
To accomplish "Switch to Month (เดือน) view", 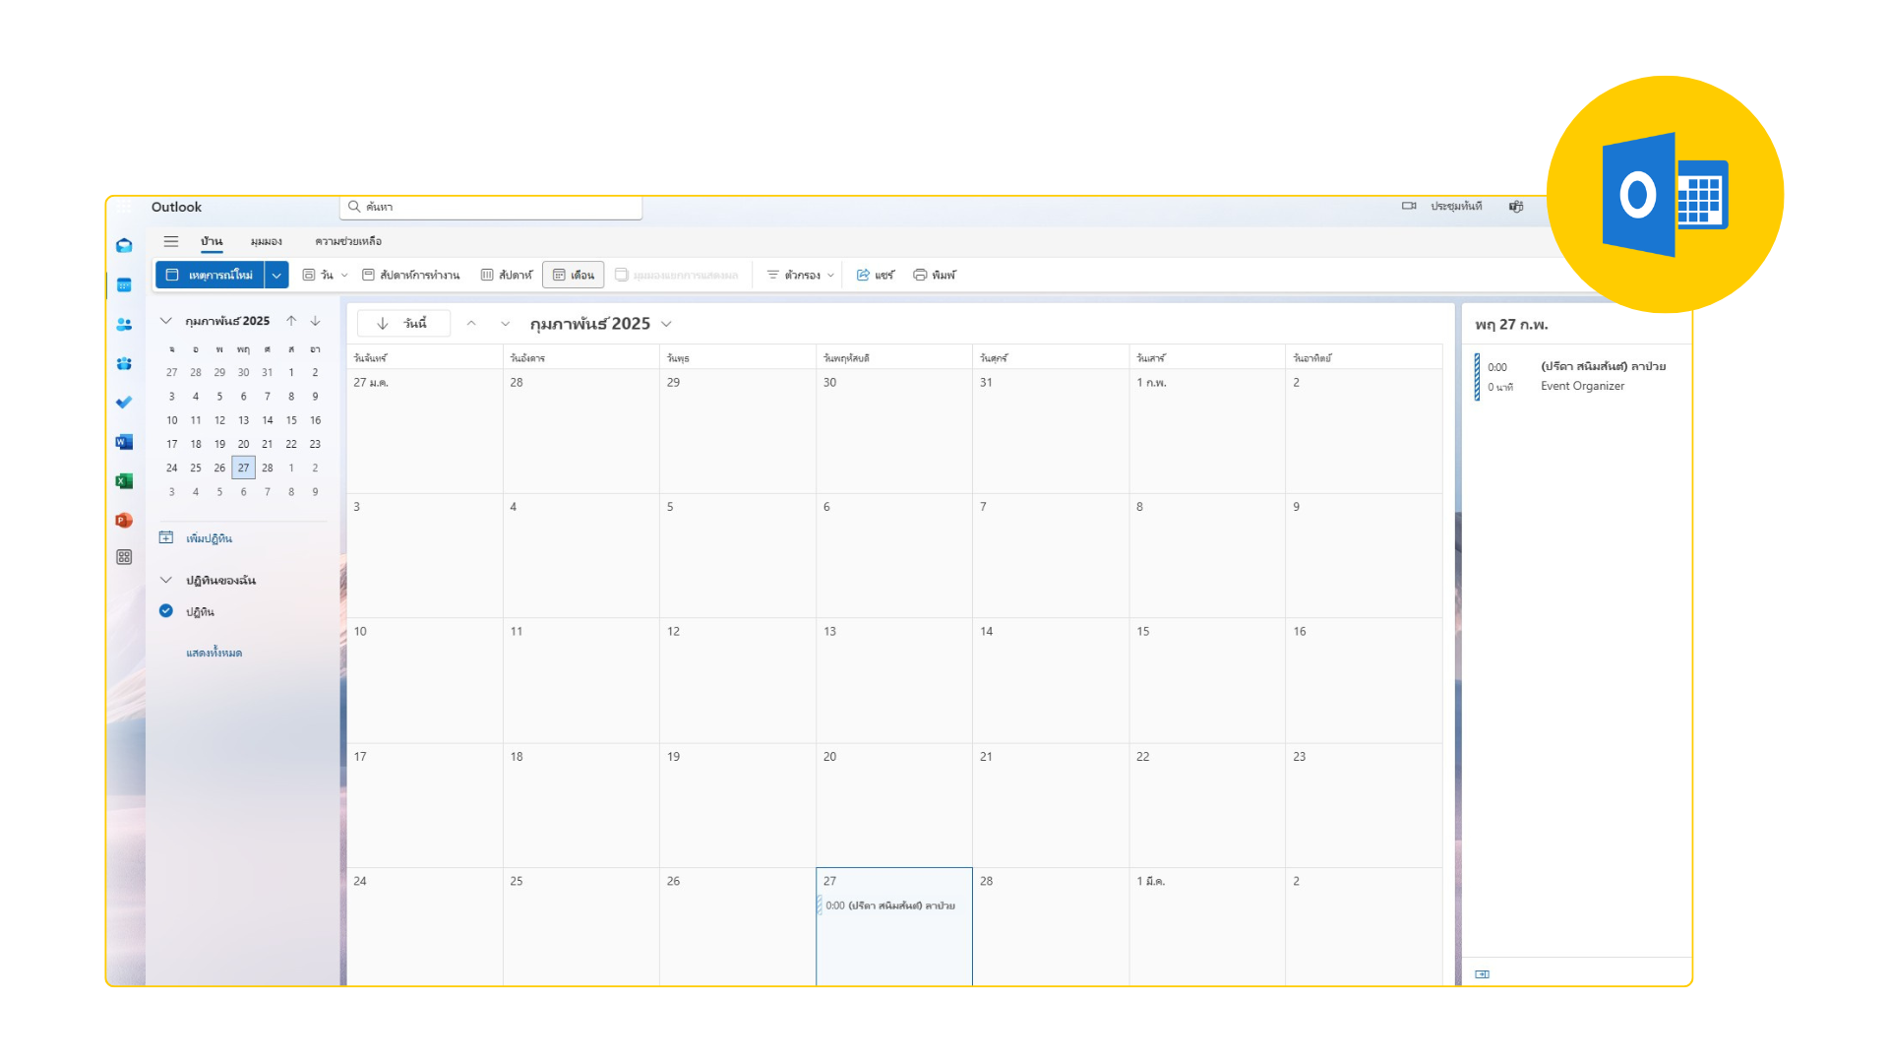I will (x=574, y=275).
